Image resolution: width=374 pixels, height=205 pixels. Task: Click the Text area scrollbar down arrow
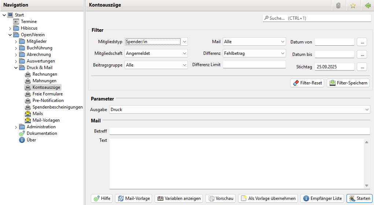tap(367, 186)
